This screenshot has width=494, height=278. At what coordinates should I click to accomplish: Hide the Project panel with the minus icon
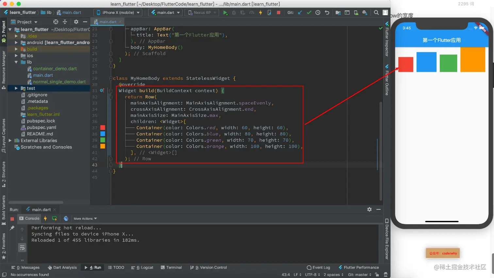(85, 22)
